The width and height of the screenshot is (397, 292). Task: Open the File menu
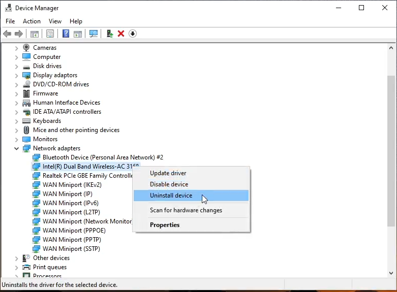pyautogui.click(x=10, y=21)
